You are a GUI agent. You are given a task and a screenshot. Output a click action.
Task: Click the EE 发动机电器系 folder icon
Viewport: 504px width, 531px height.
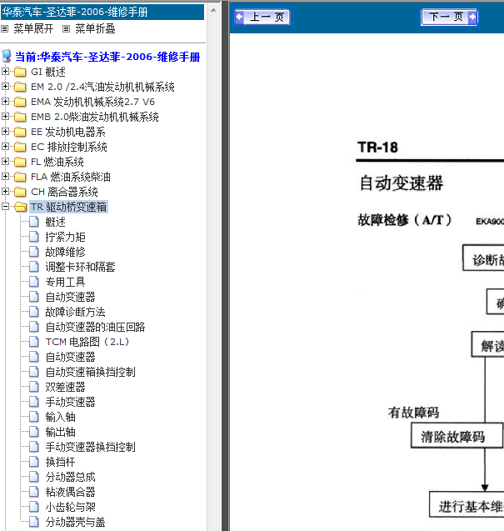tap(20, 132)
